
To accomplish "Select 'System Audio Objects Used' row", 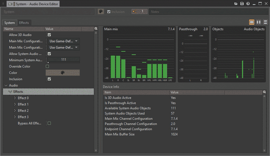I will (183, 113).
